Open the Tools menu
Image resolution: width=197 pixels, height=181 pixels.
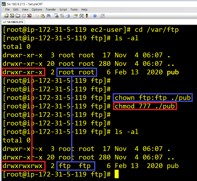74,10
